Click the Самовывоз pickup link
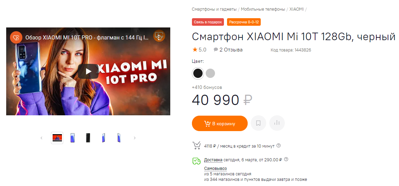399x186 pixels. pos(215,168)
